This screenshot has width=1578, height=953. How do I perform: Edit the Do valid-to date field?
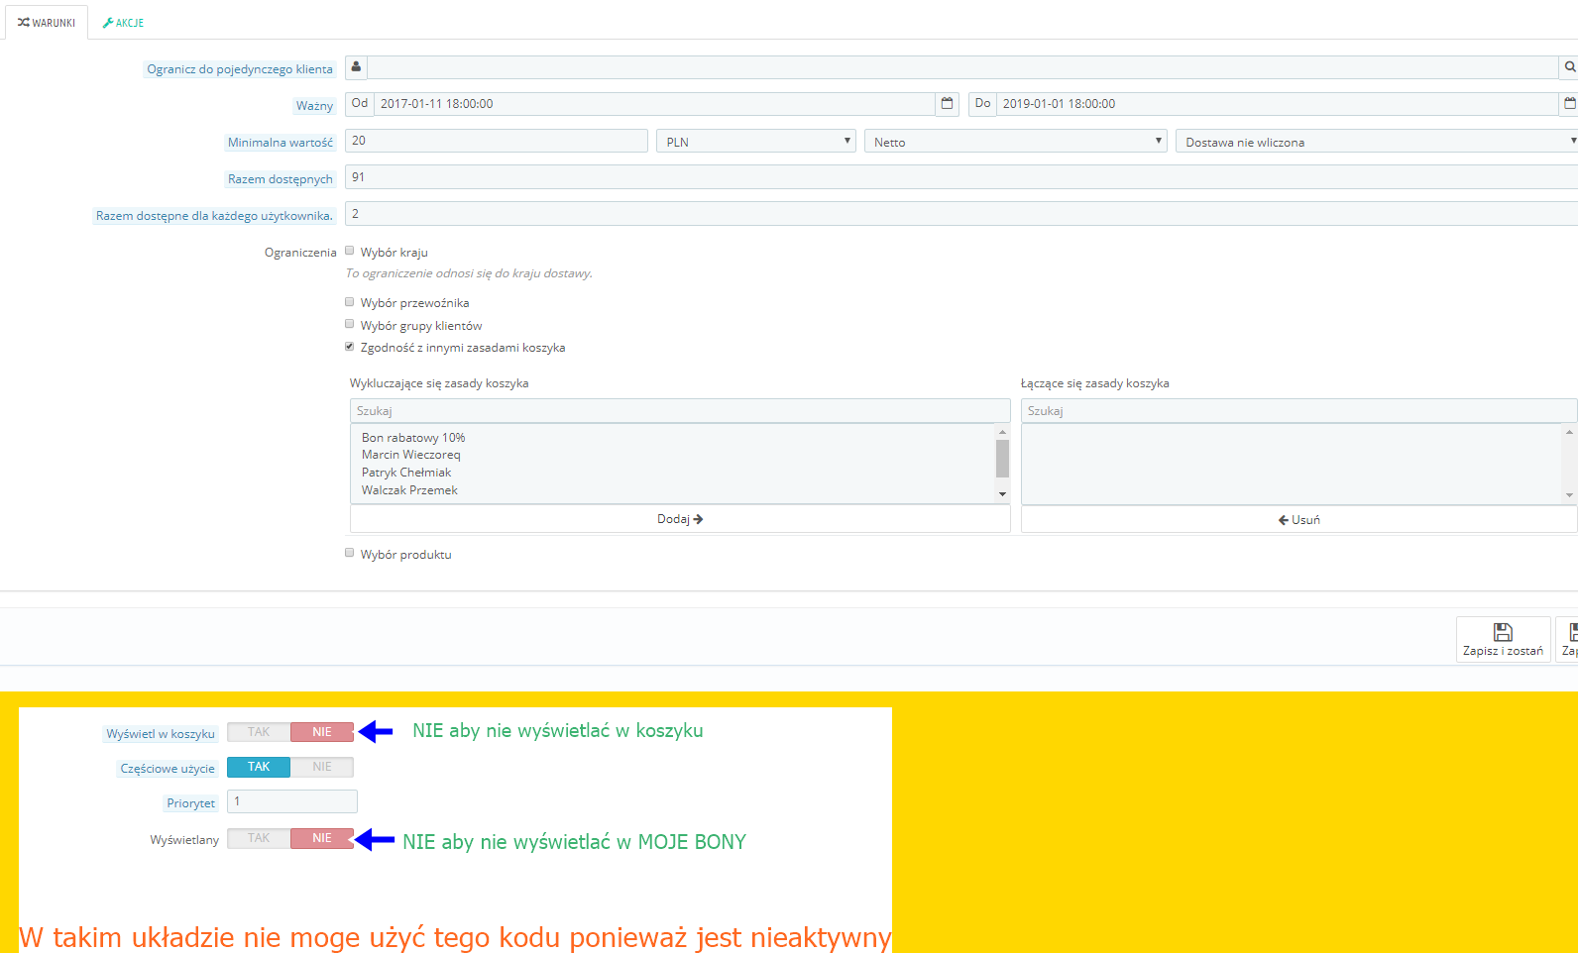pyautogui.click(x=1278, y=104)
